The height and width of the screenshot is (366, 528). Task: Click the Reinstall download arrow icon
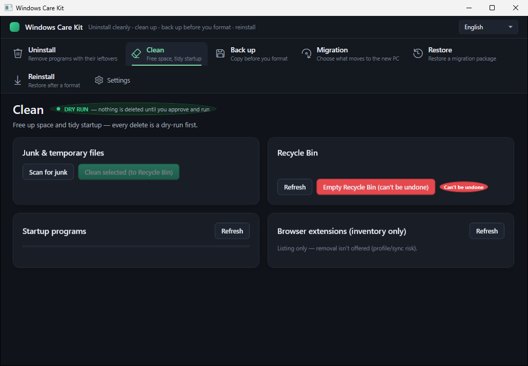[x=17, y=80]
